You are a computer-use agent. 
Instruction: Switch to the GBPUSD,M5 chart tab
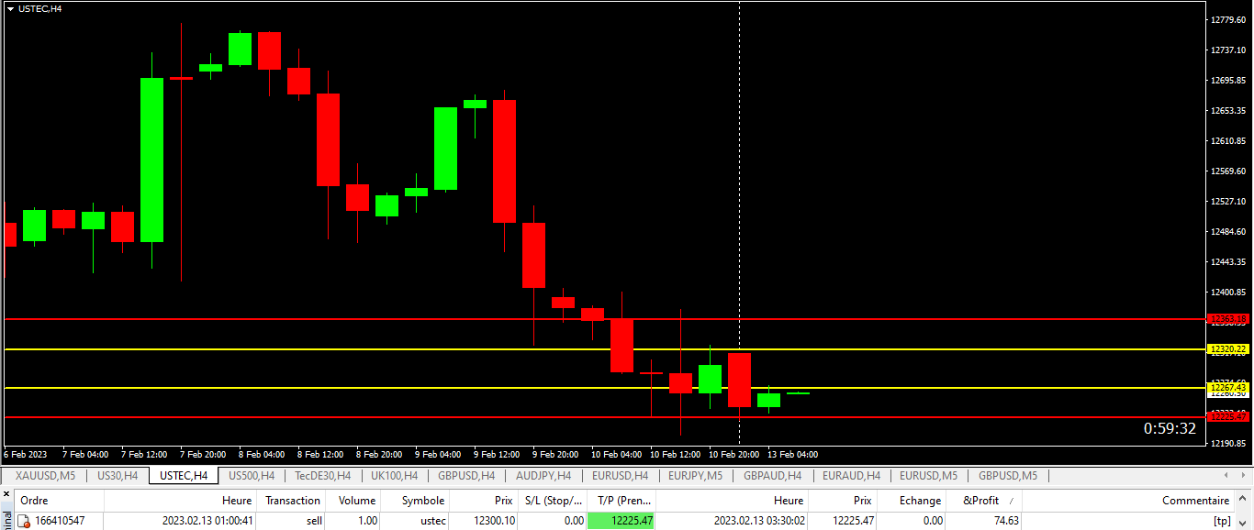1007,476
